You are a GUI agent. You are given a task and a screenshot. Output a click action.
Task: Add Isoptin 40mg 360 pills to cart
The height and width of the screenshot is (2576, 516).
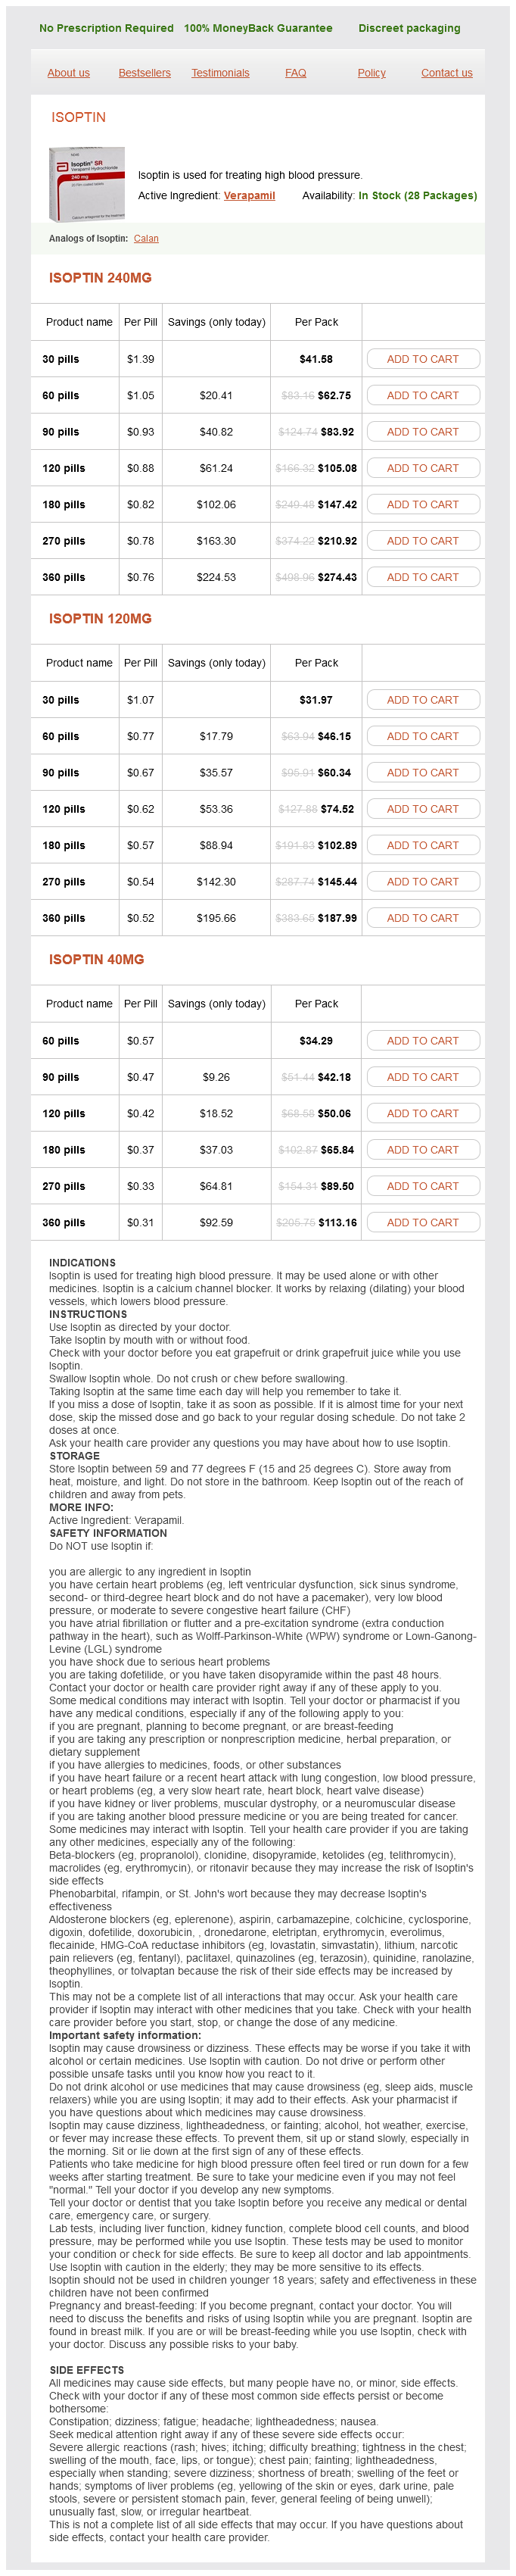(422, 1222)
